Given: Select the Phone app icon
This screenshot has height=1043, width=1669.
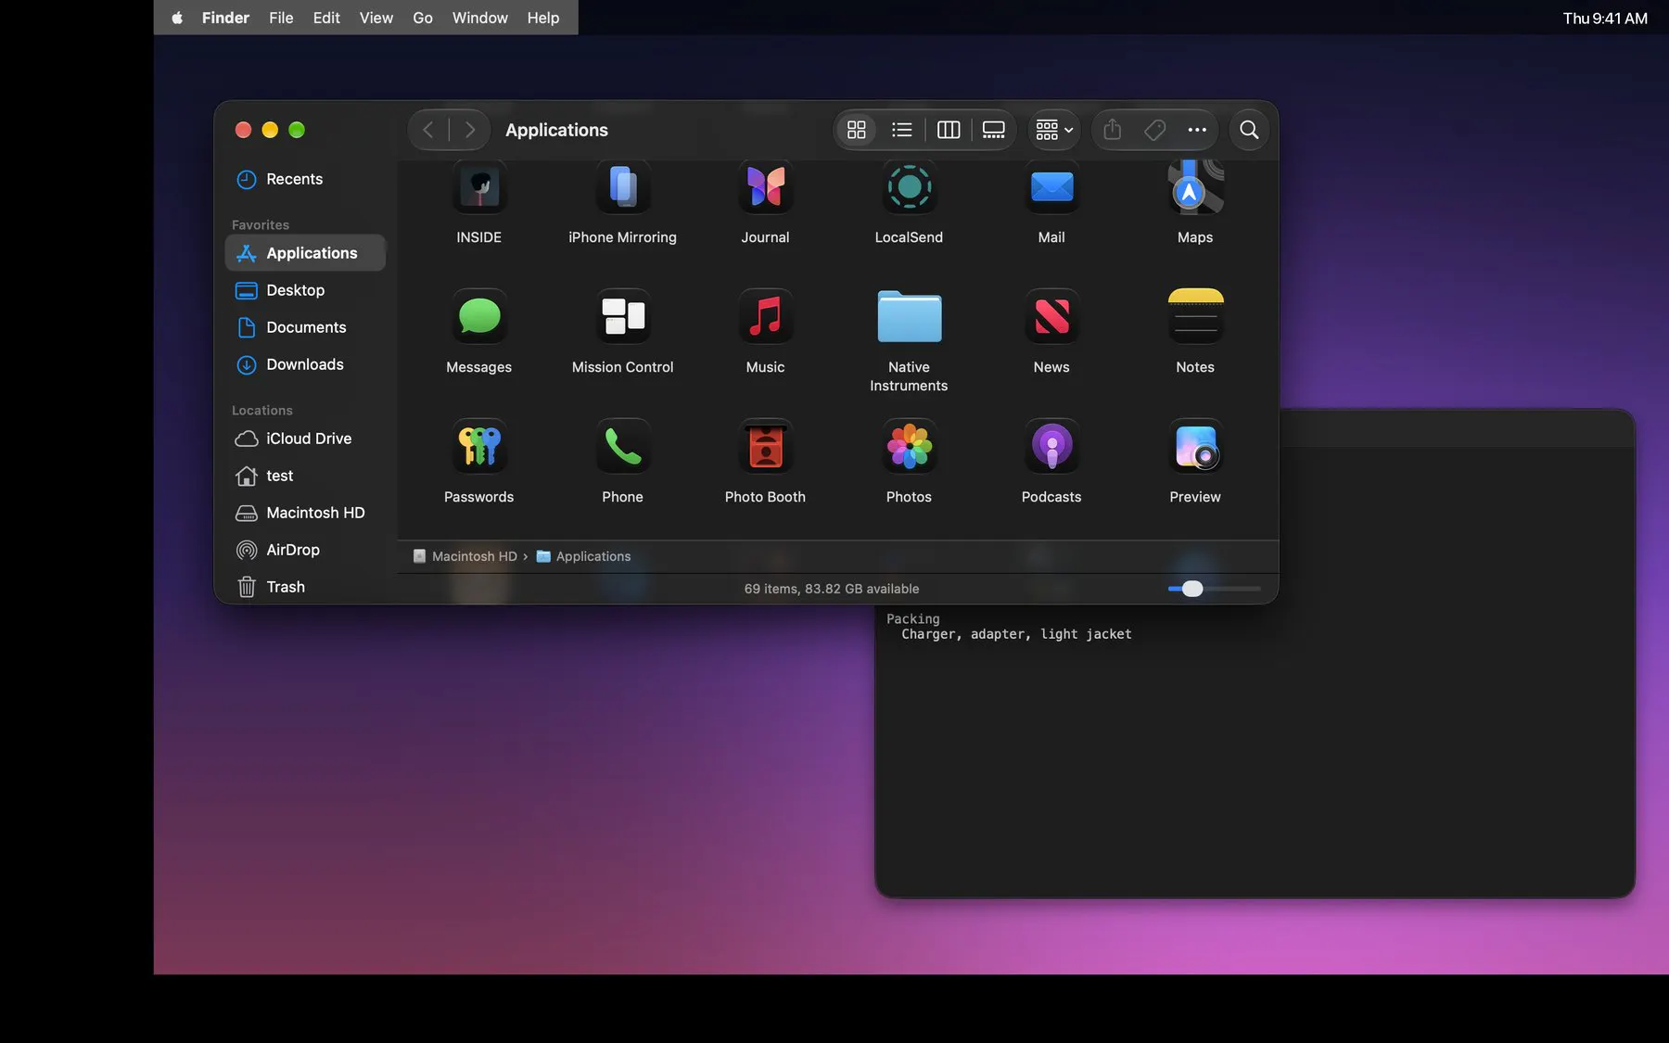Looking at the screenshot, I should tap(622, 447).
